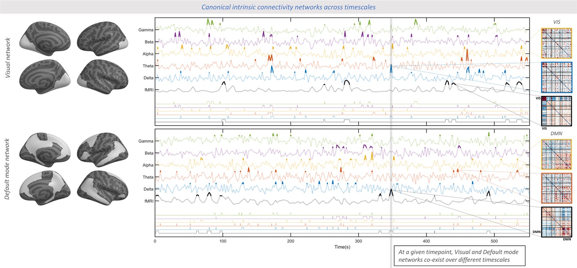Viewport: 577px width, 268px height.
Task: Click the fMRI label in the Default mode plot
Action: point(148,201)
